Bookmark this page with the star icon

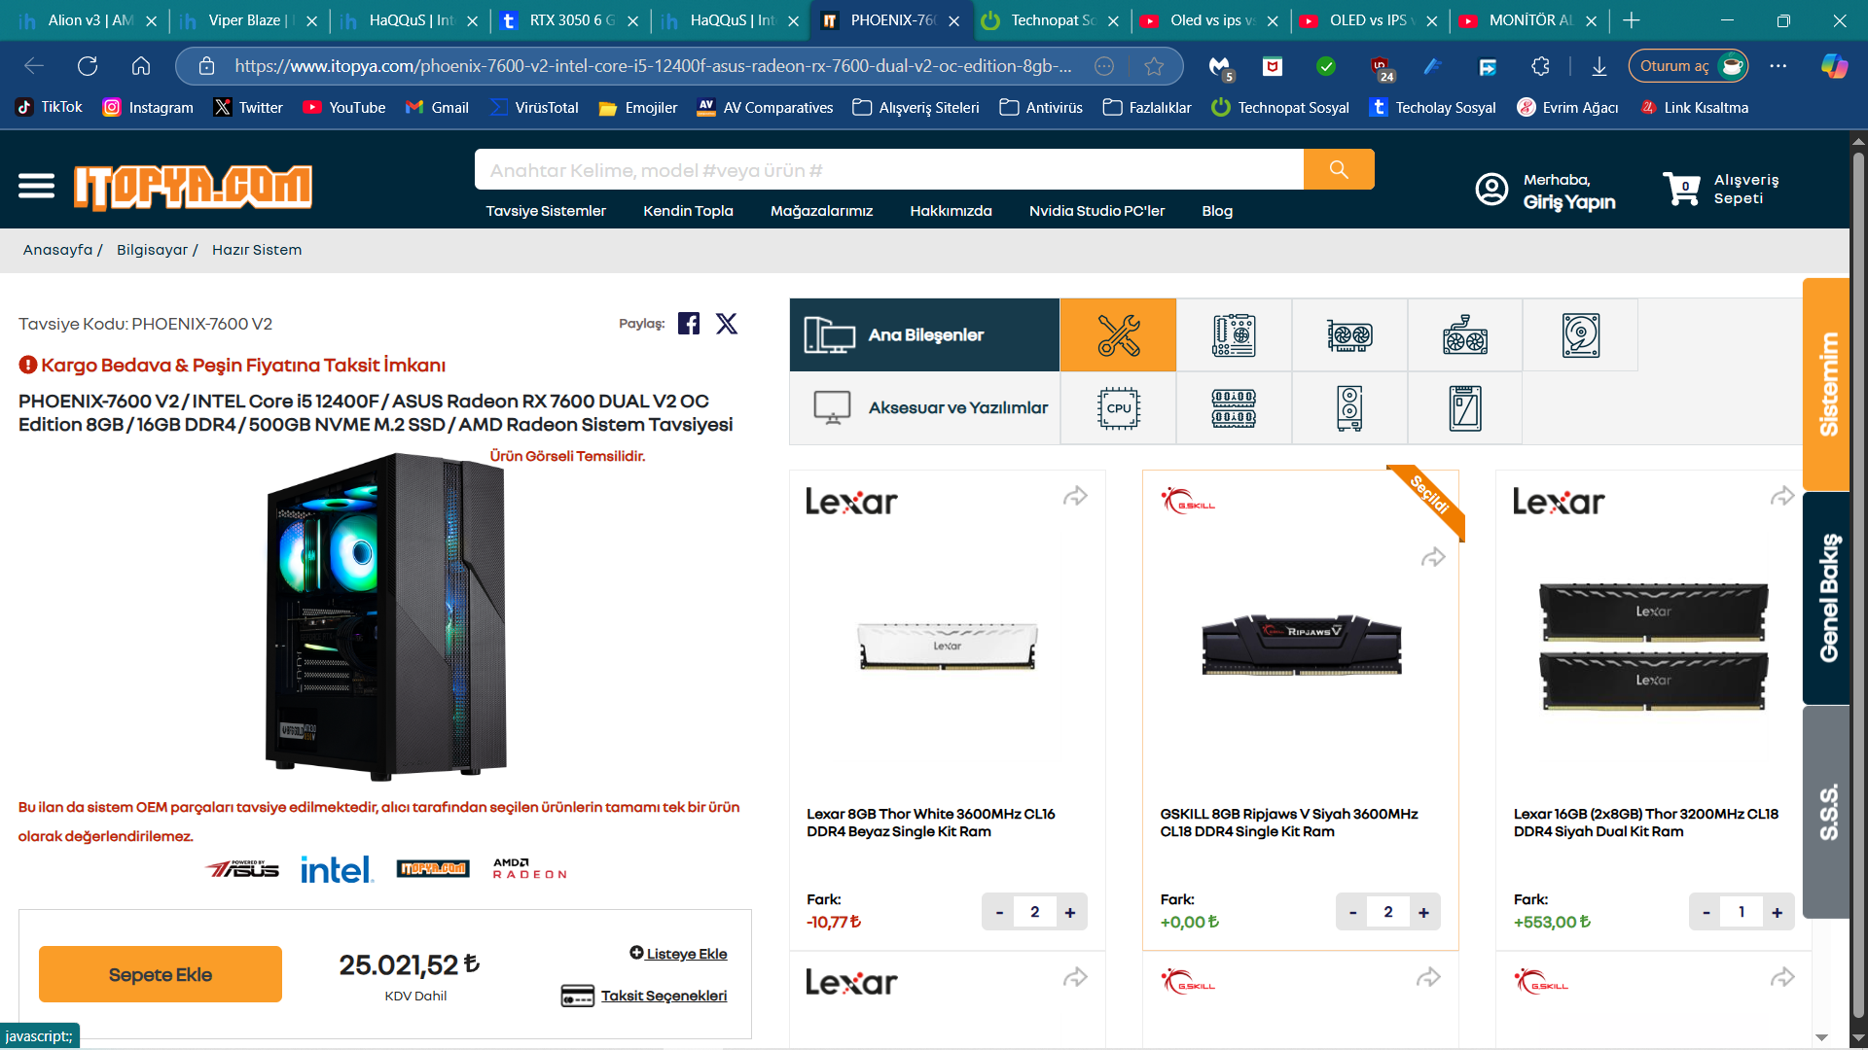[x=1154, y=66]
